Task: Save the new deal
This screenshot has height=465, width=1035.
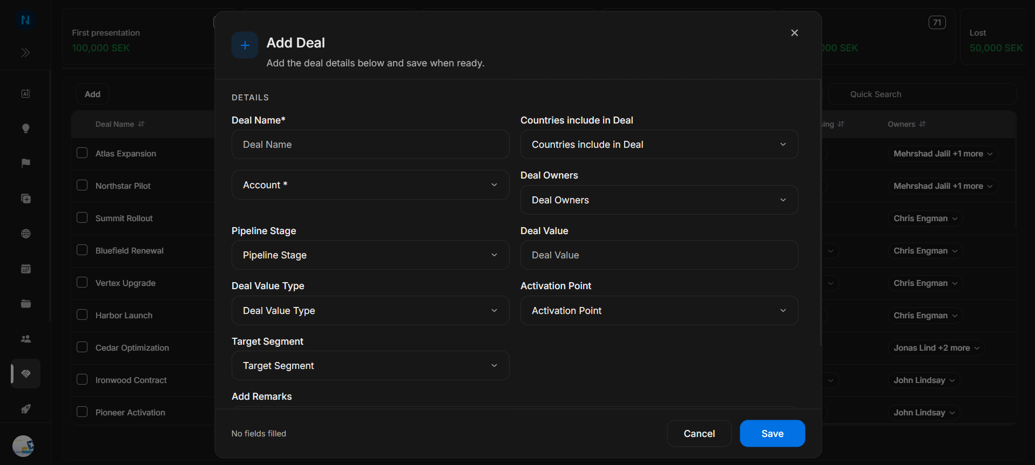Action: 772,434
